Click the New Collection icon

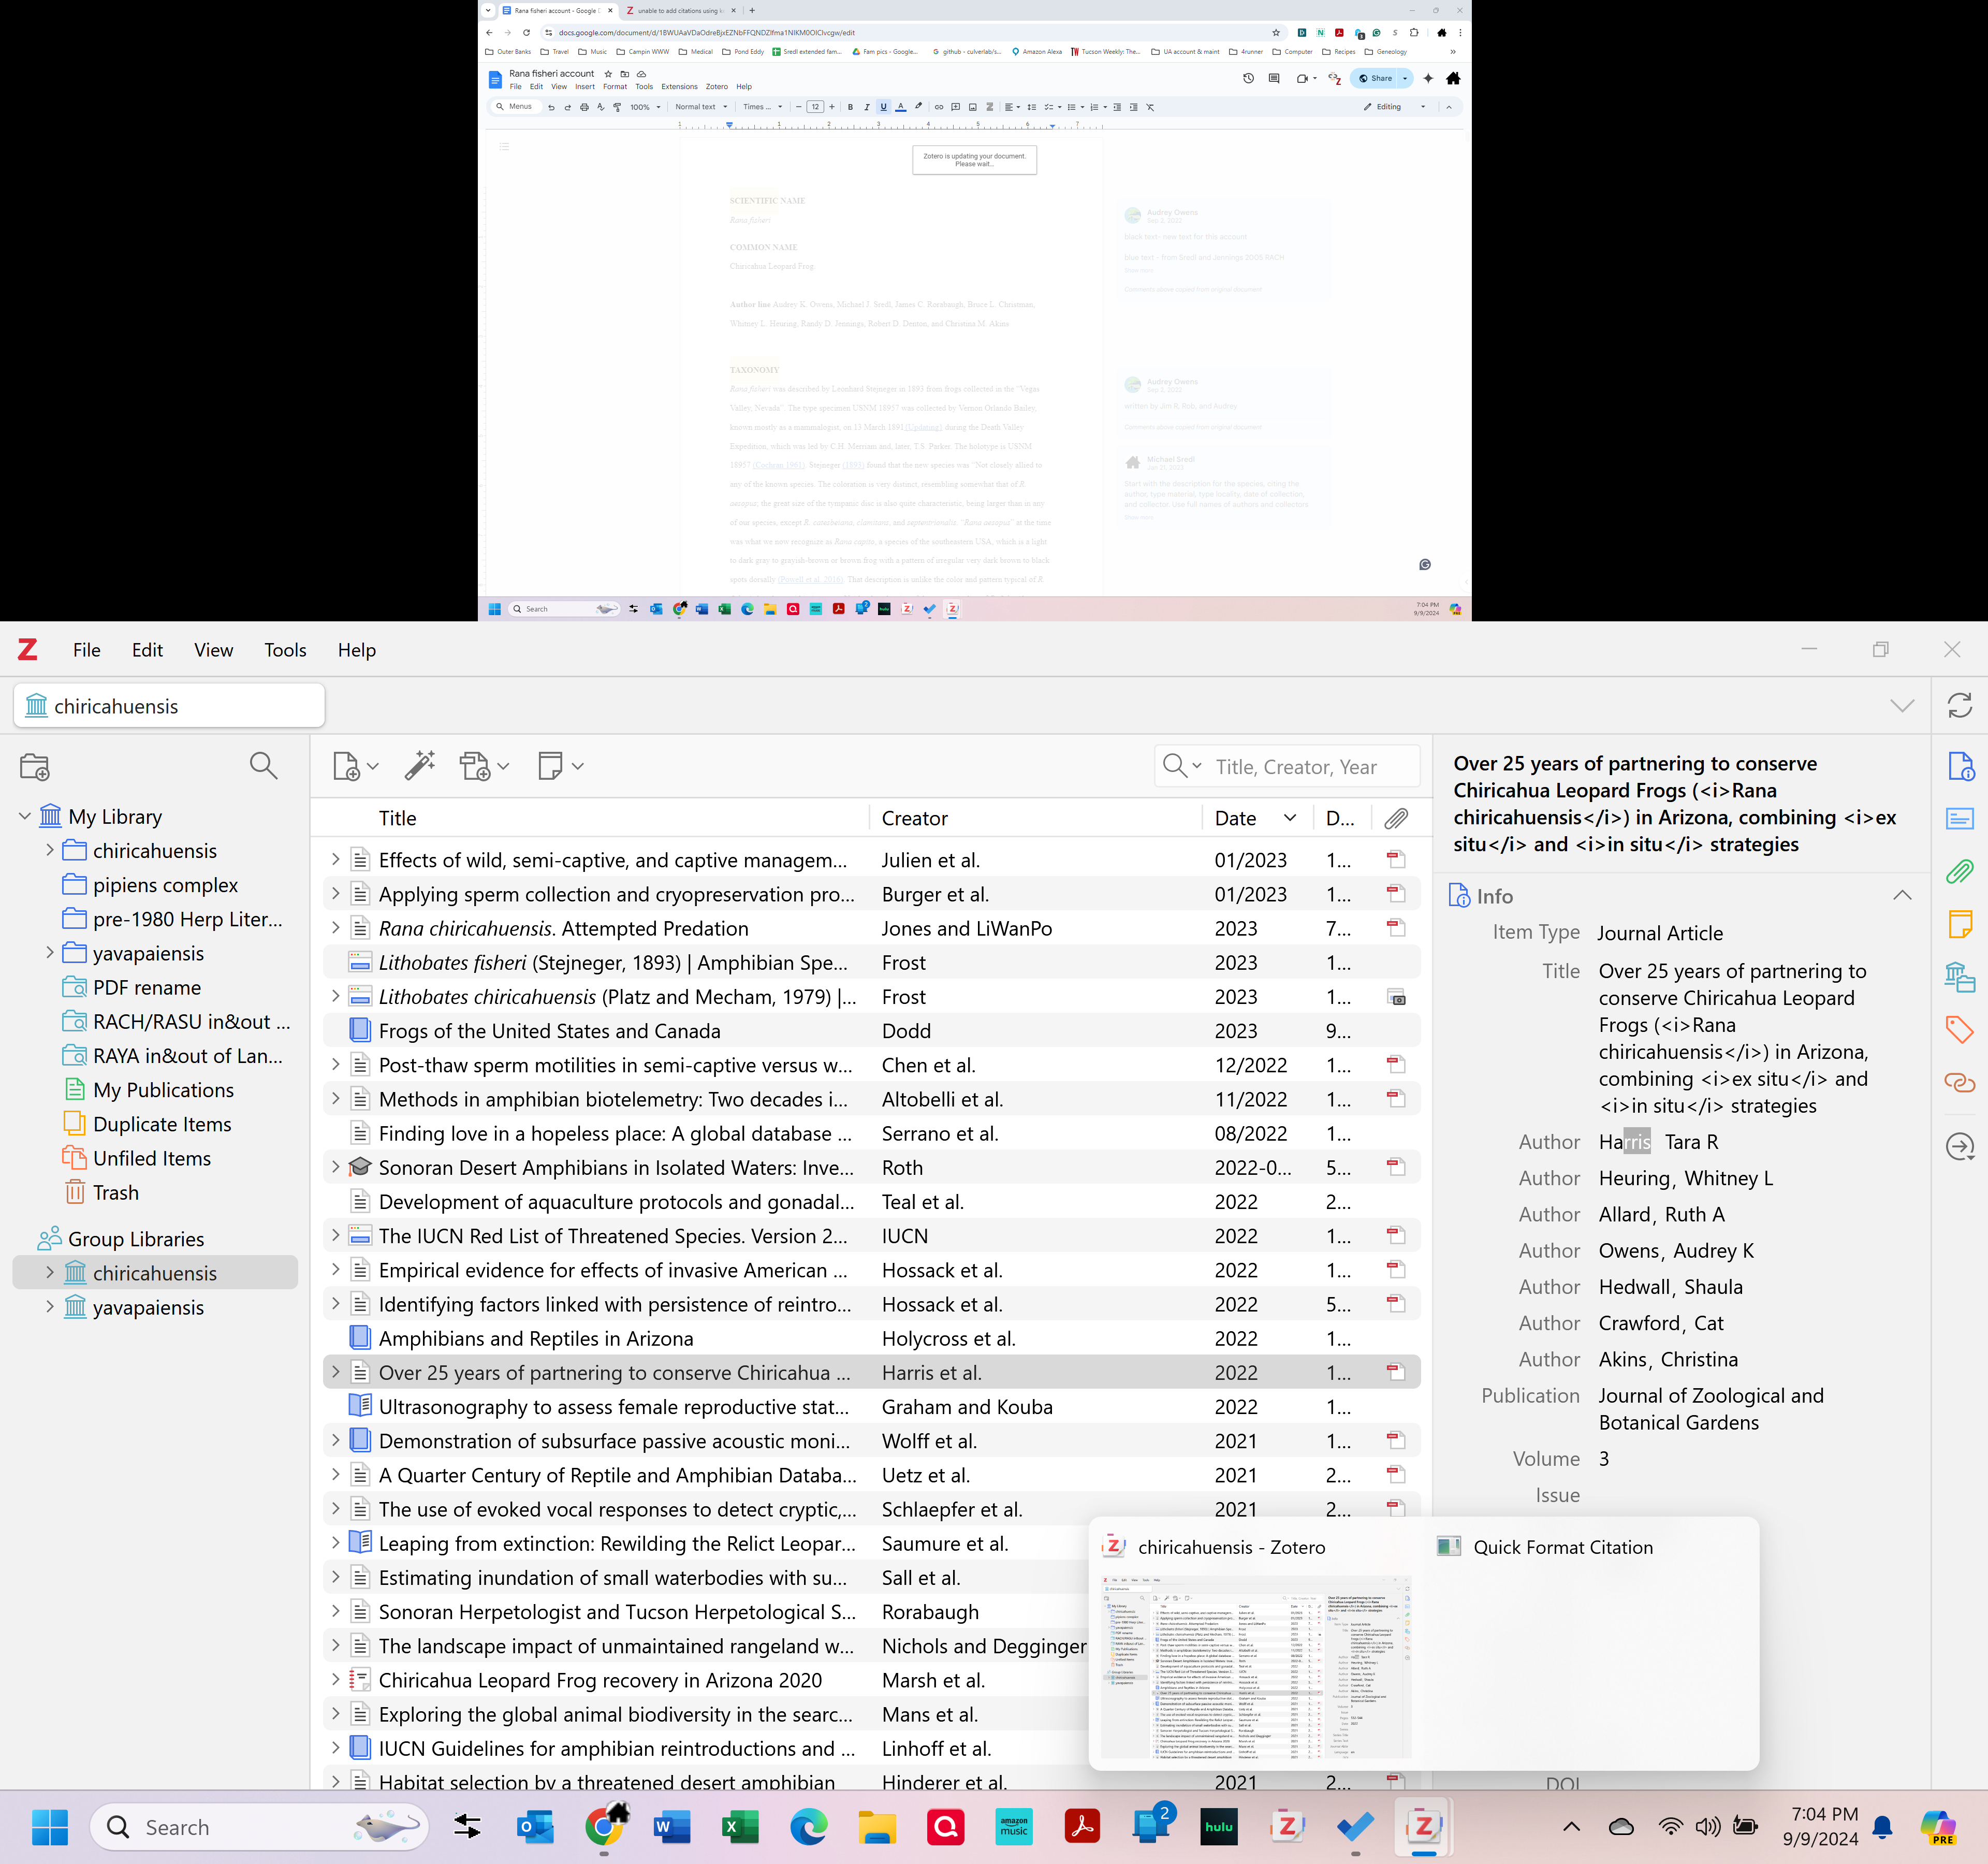click(34, 767)
